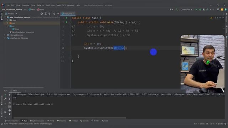
Task: Rerun Main using green arrow in Run panel
Action: pyautogui.click(x=5, y=95)
